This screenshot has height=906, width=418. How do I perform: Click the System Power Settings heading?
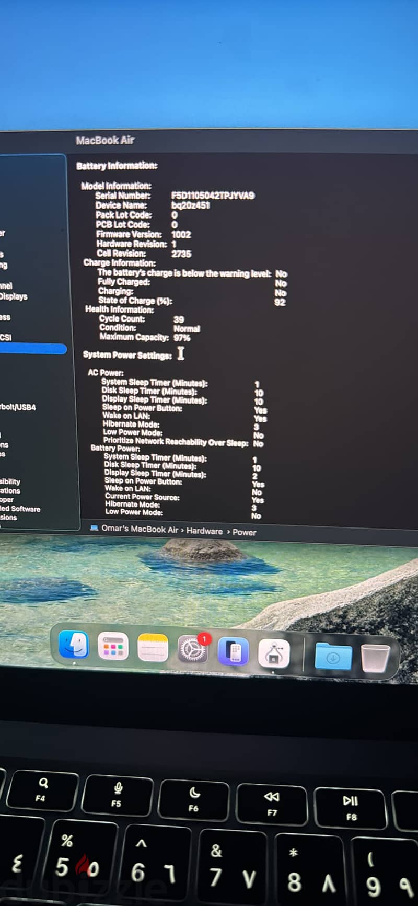click(x=127, y=355)
